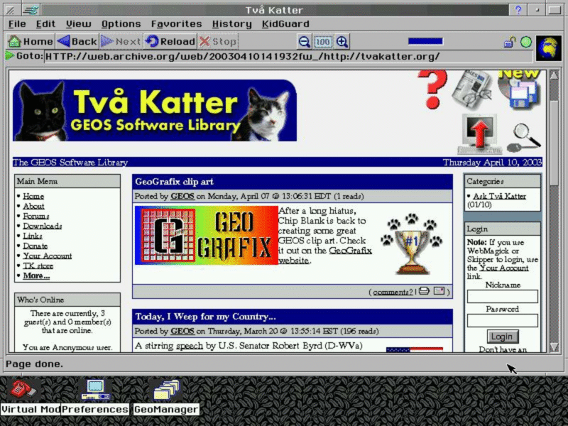Click the 'Today, I Weep for my Country...' heading
The width and height of the screenshot is (568, 426).
[x=205, y=317]
